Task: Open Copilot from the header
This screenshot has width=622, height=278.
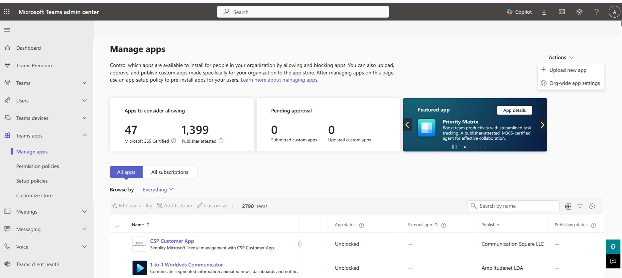Action: click(519, 12)
